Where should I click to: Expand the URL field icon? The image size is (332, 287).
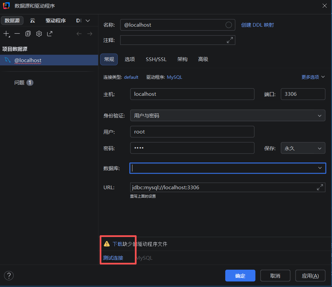[320, 187]
